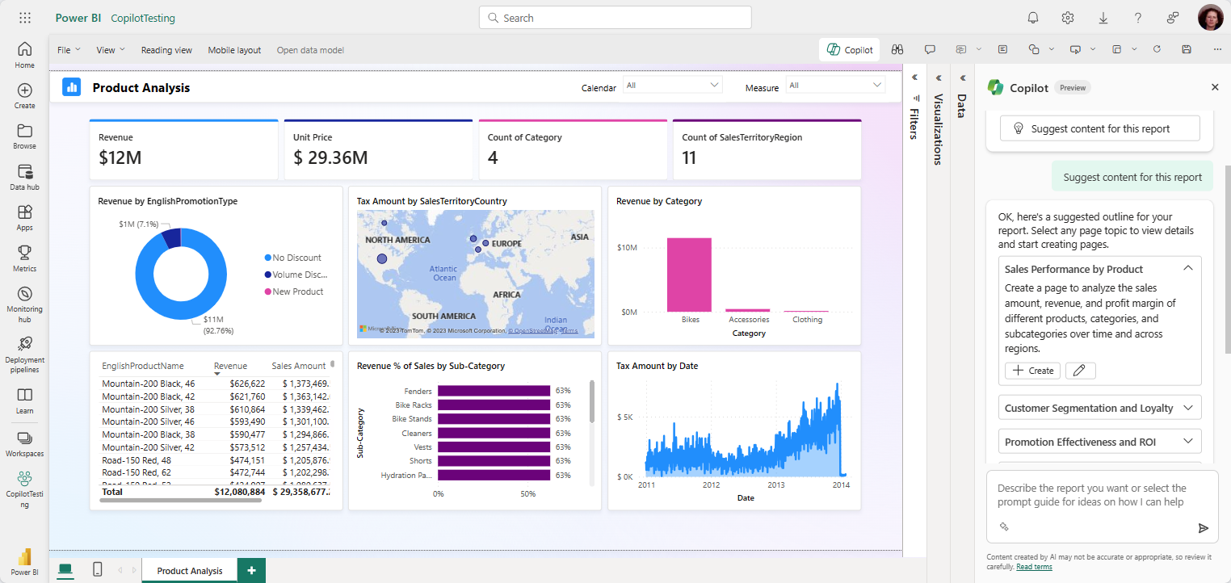Open the Metrics trophy icon

[24, 259]
